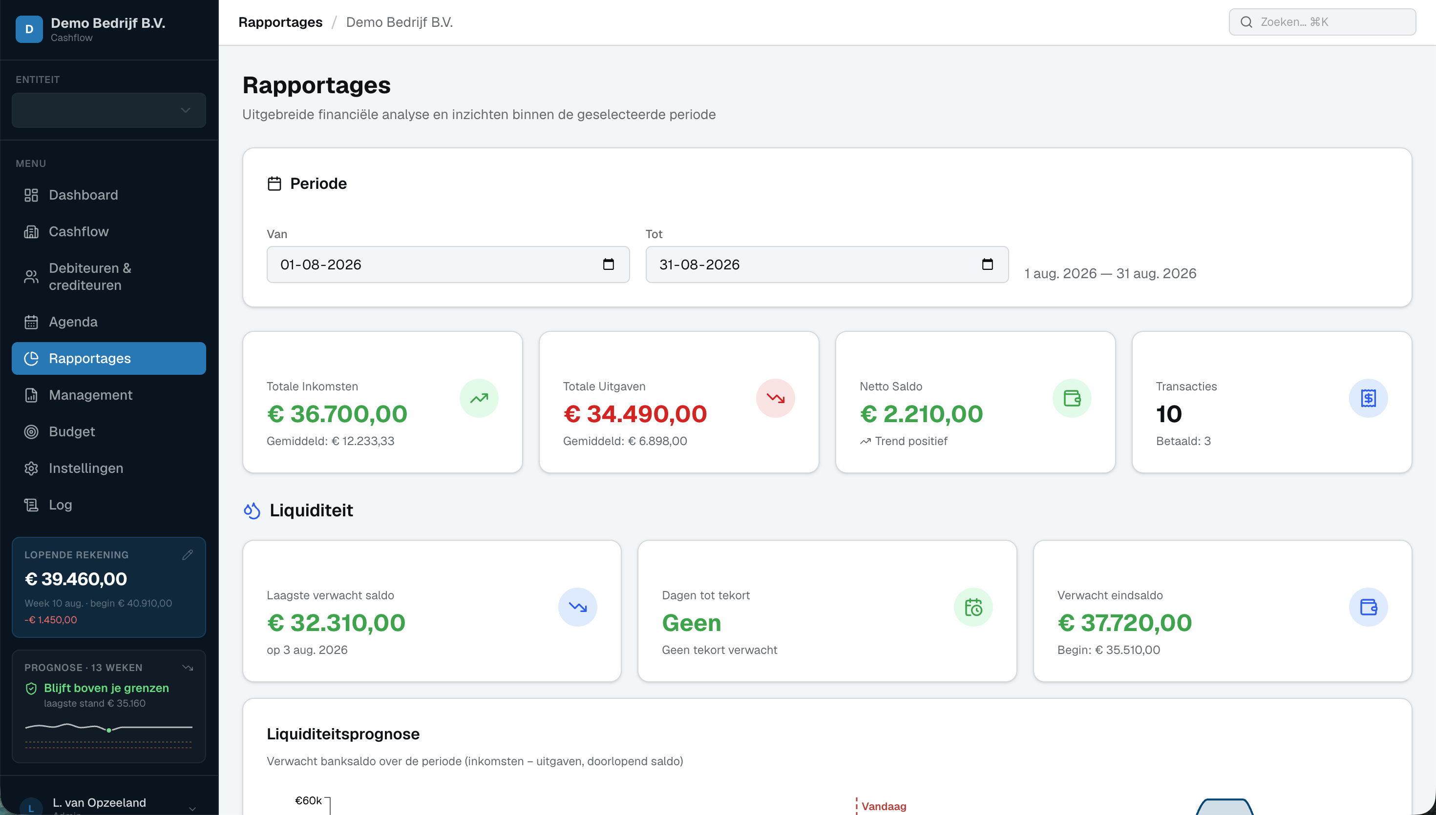The height and width of the screenshot is (815, 1436).
Task: Open the Tot date picker calendar icon
Action: pos(988,264)
